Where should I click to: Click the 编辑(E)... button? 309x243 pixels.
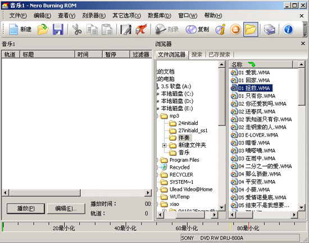click(66, 209)
